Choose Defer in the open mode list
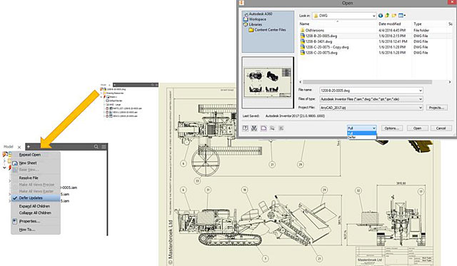The image size is (457, 266). (361, 138)
